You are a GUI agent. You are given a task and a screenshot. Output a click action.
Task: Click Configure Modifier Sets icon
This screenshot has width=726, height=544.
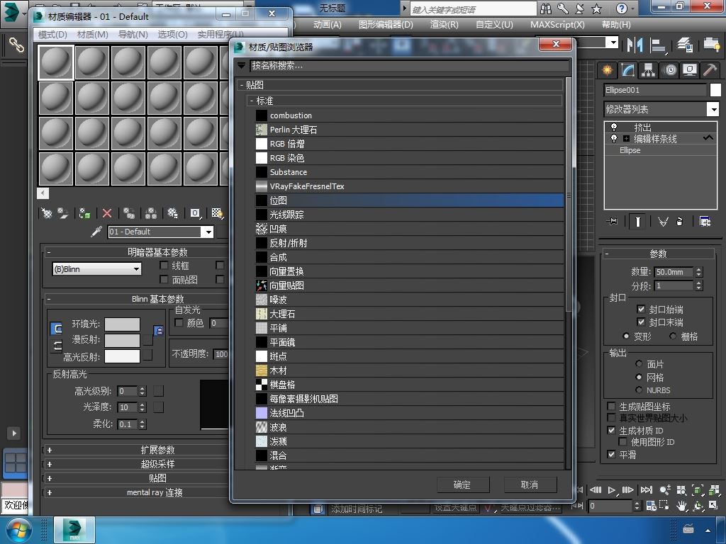[x=705, y=222]
